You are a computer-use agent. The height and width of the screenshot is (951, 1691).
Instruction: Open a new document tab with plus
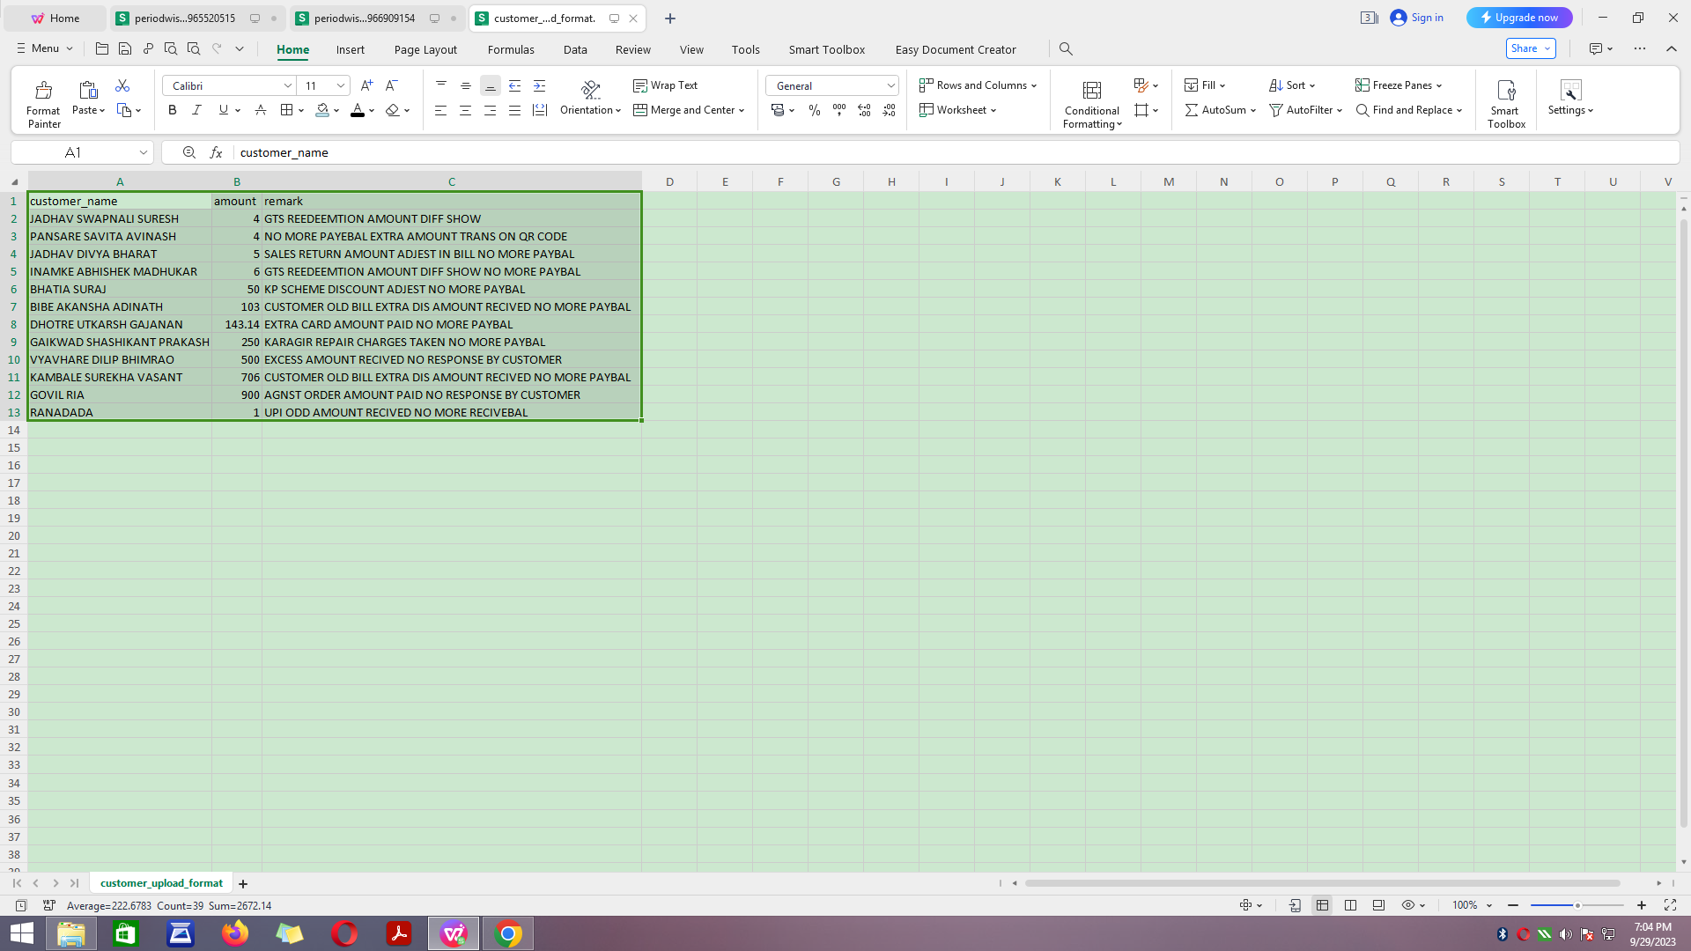coord(670,18)
